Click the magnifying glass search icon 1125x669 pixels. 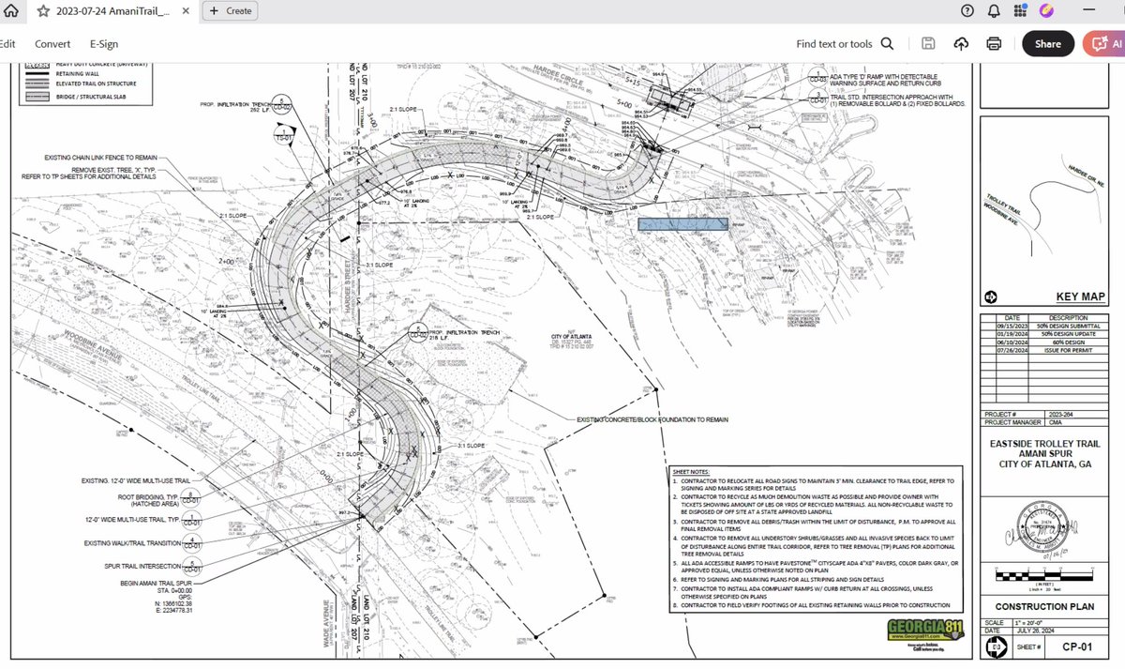[x=887, y=44]
